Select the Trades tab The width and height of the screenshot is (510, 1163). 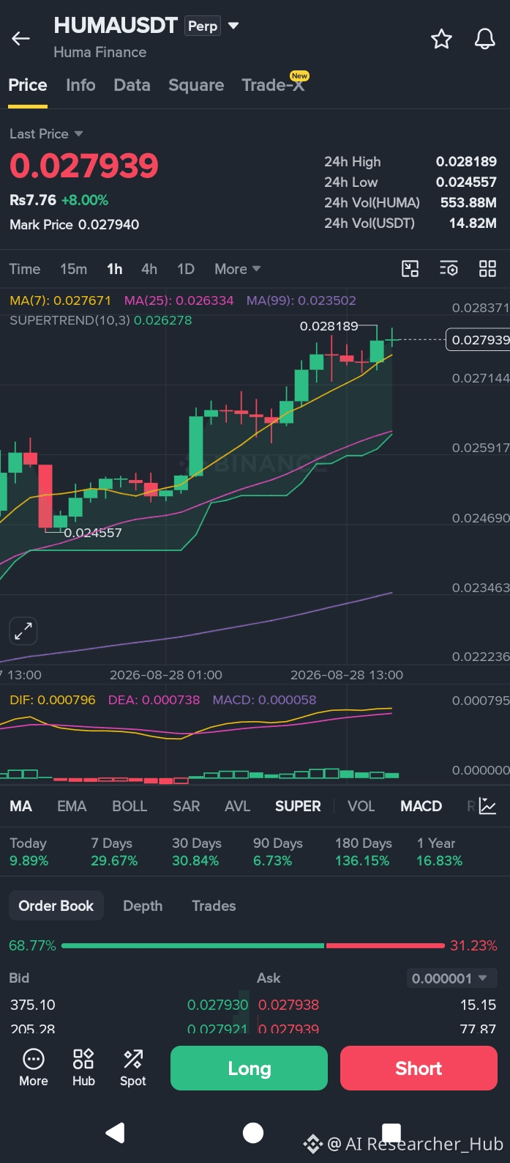tap(214, 906)
